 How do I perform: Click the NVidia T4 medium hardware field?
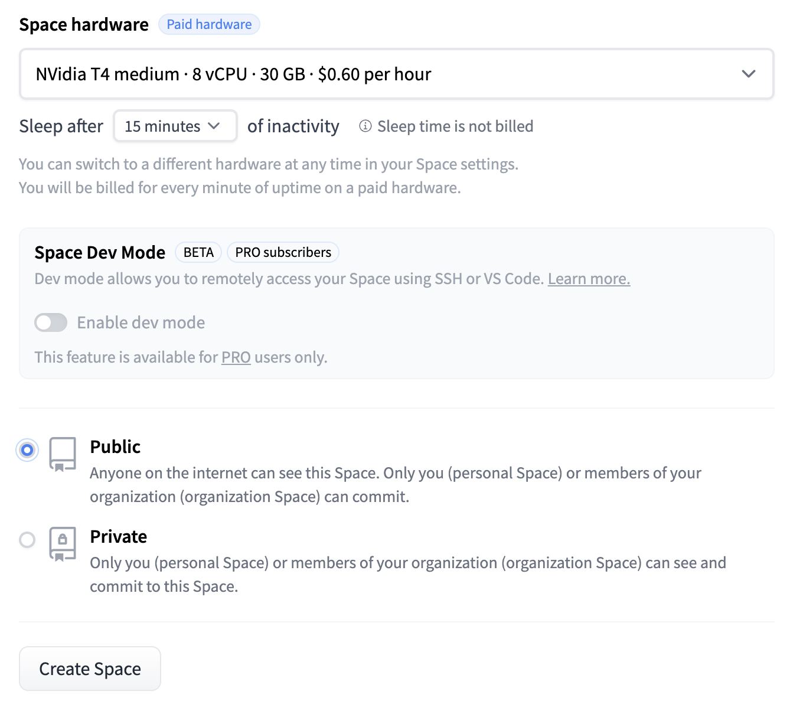pos(236,74)
